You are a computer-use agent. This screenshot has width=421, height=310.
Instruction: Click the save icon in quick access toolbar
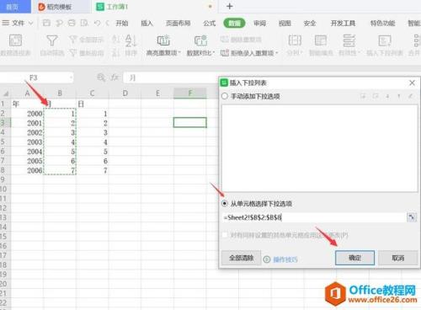click(x=46, y=23)
